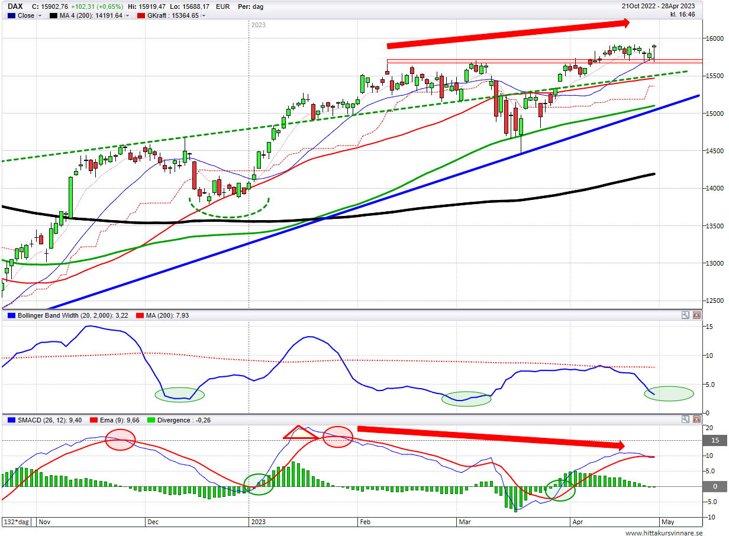Close the SMACD indicator panel
This screenshot has height=536, width=729.
696,420
